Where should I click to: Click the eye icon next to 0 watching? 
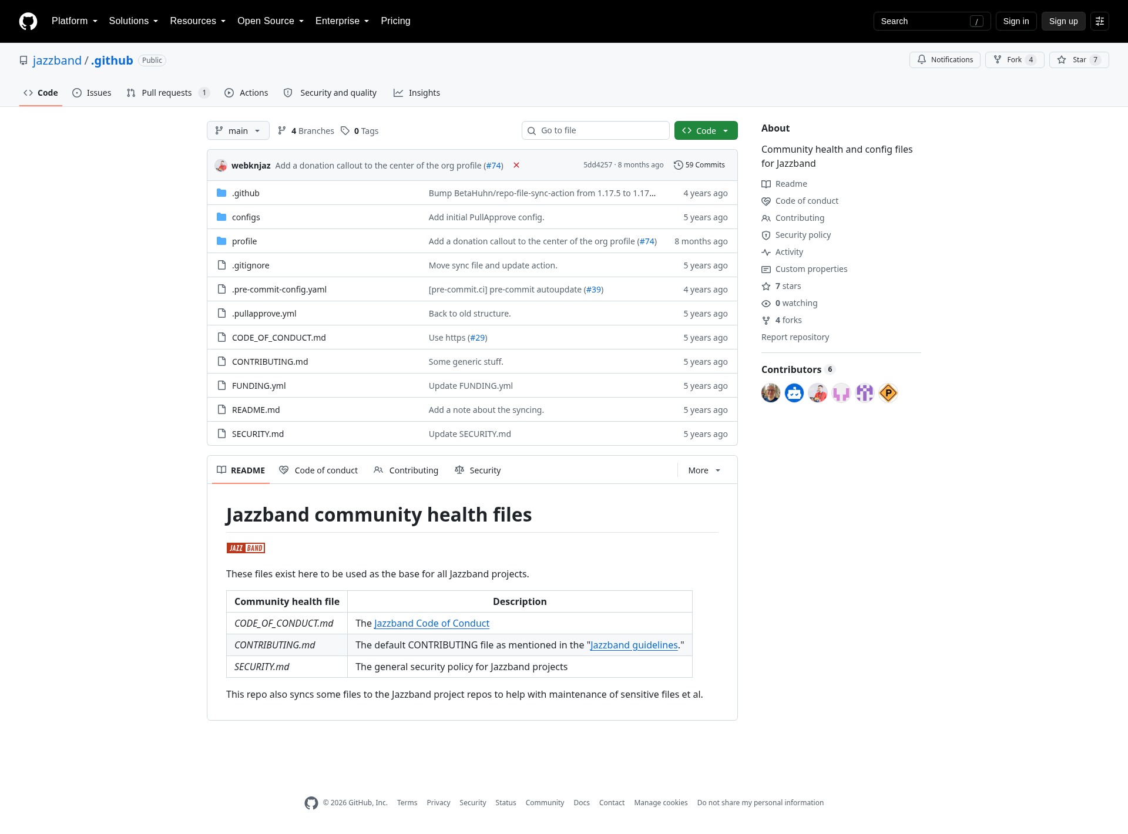(x=766, y=304)
